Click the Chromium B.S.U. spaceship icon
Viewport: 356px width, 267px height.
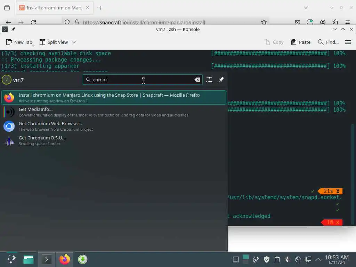click(x=9, y=140)
